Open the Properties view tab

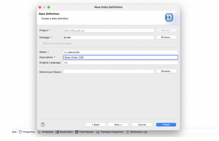pos(29,132)
